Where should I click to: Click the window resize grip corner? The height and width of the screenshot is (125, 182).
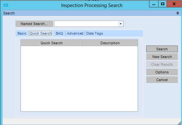(x=180, y=123)
